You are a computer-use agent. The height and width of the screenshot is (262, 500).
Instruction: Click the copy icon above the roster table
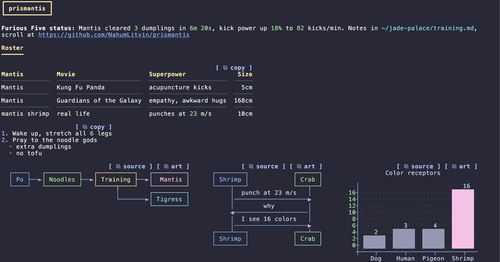[x=234, y=68]
